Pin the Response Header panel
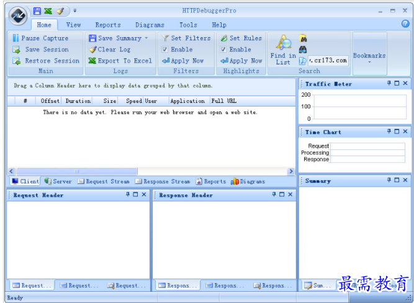The image size is (414, 303). (274, 195)
